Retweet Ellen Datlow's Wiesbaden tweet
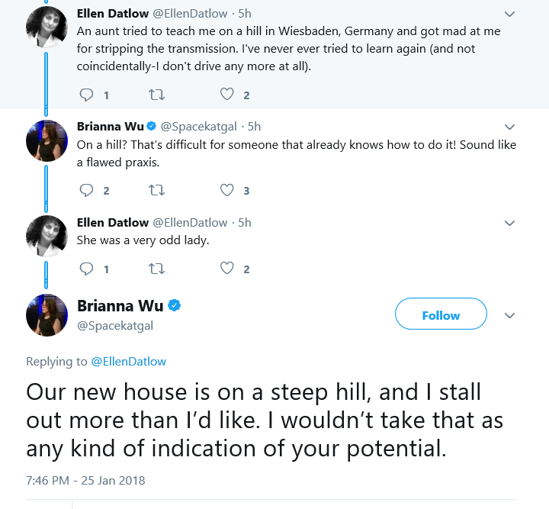The image size is (549, 509). click(x=156, y=95)
